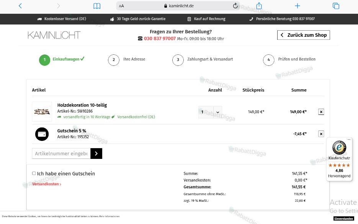Tick the Ich habe einen Gutschein checkbox
Image resolution: width=358 pixels, height=224 pixels.
(x=34, y=173)
